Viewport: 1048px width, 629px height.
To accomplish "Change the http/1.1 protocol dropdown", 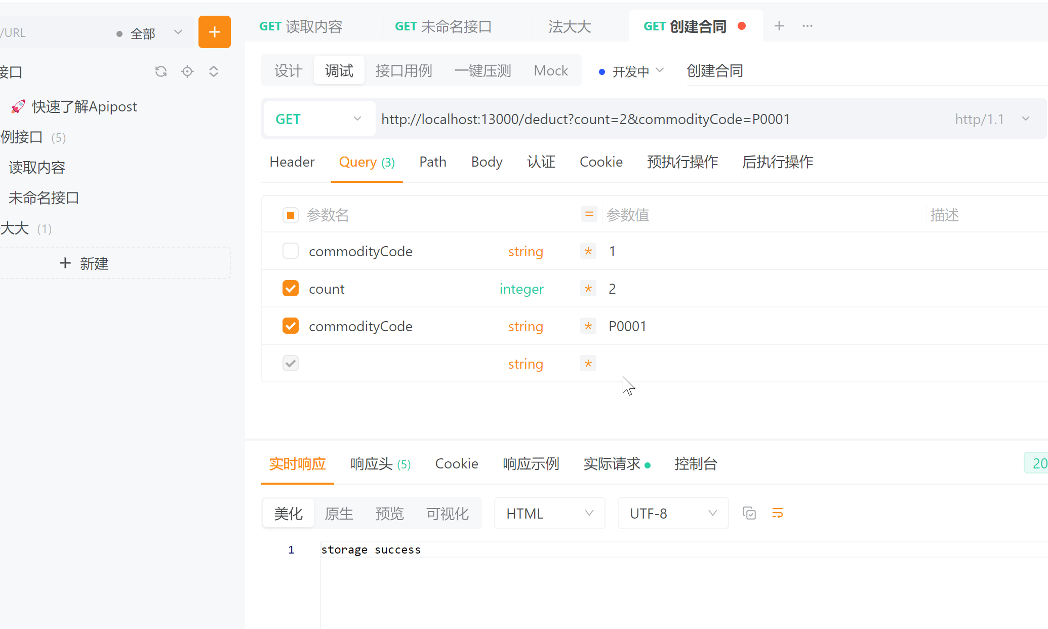I will point(992,119).
